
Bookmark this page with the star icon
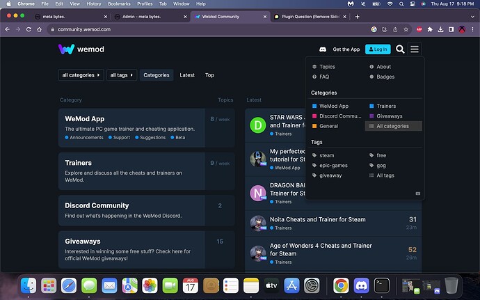406,29
